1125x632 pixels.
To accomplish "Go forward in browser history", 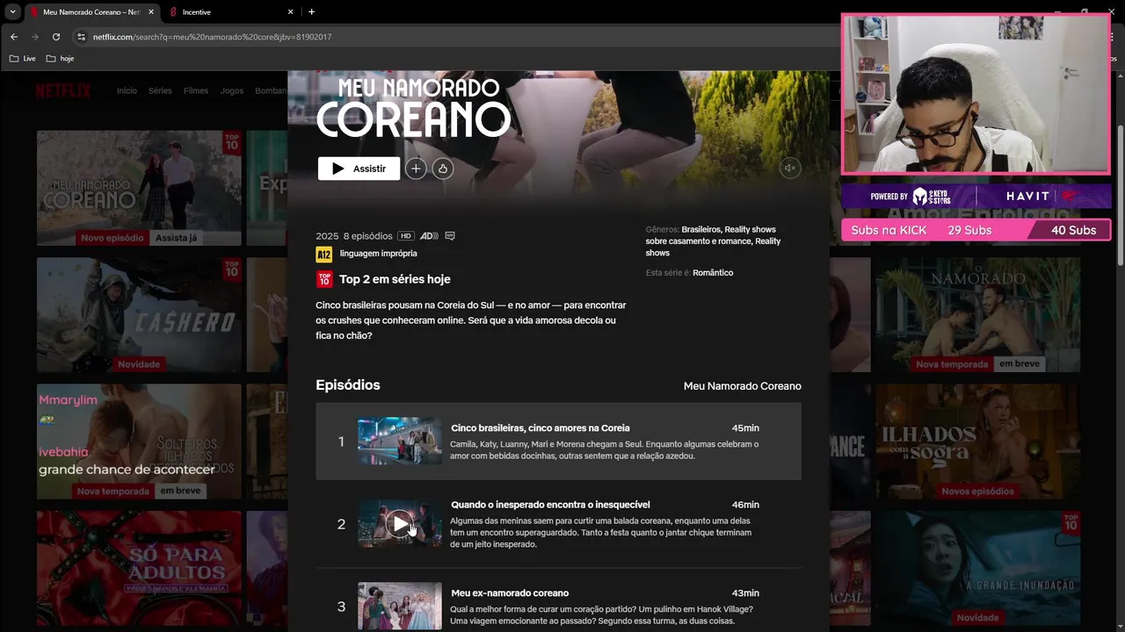I will pyautogui.click(x=34, y=37).
